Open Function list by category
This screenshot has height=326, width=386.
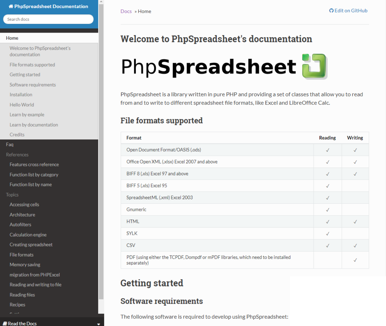(34, 175)
